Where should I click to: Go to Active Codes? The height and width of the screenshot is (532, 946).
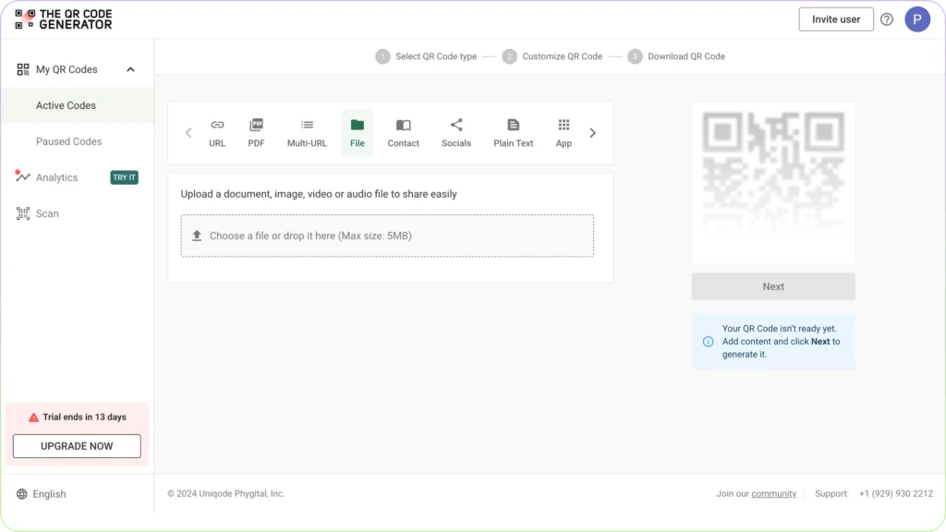(66, 105)
